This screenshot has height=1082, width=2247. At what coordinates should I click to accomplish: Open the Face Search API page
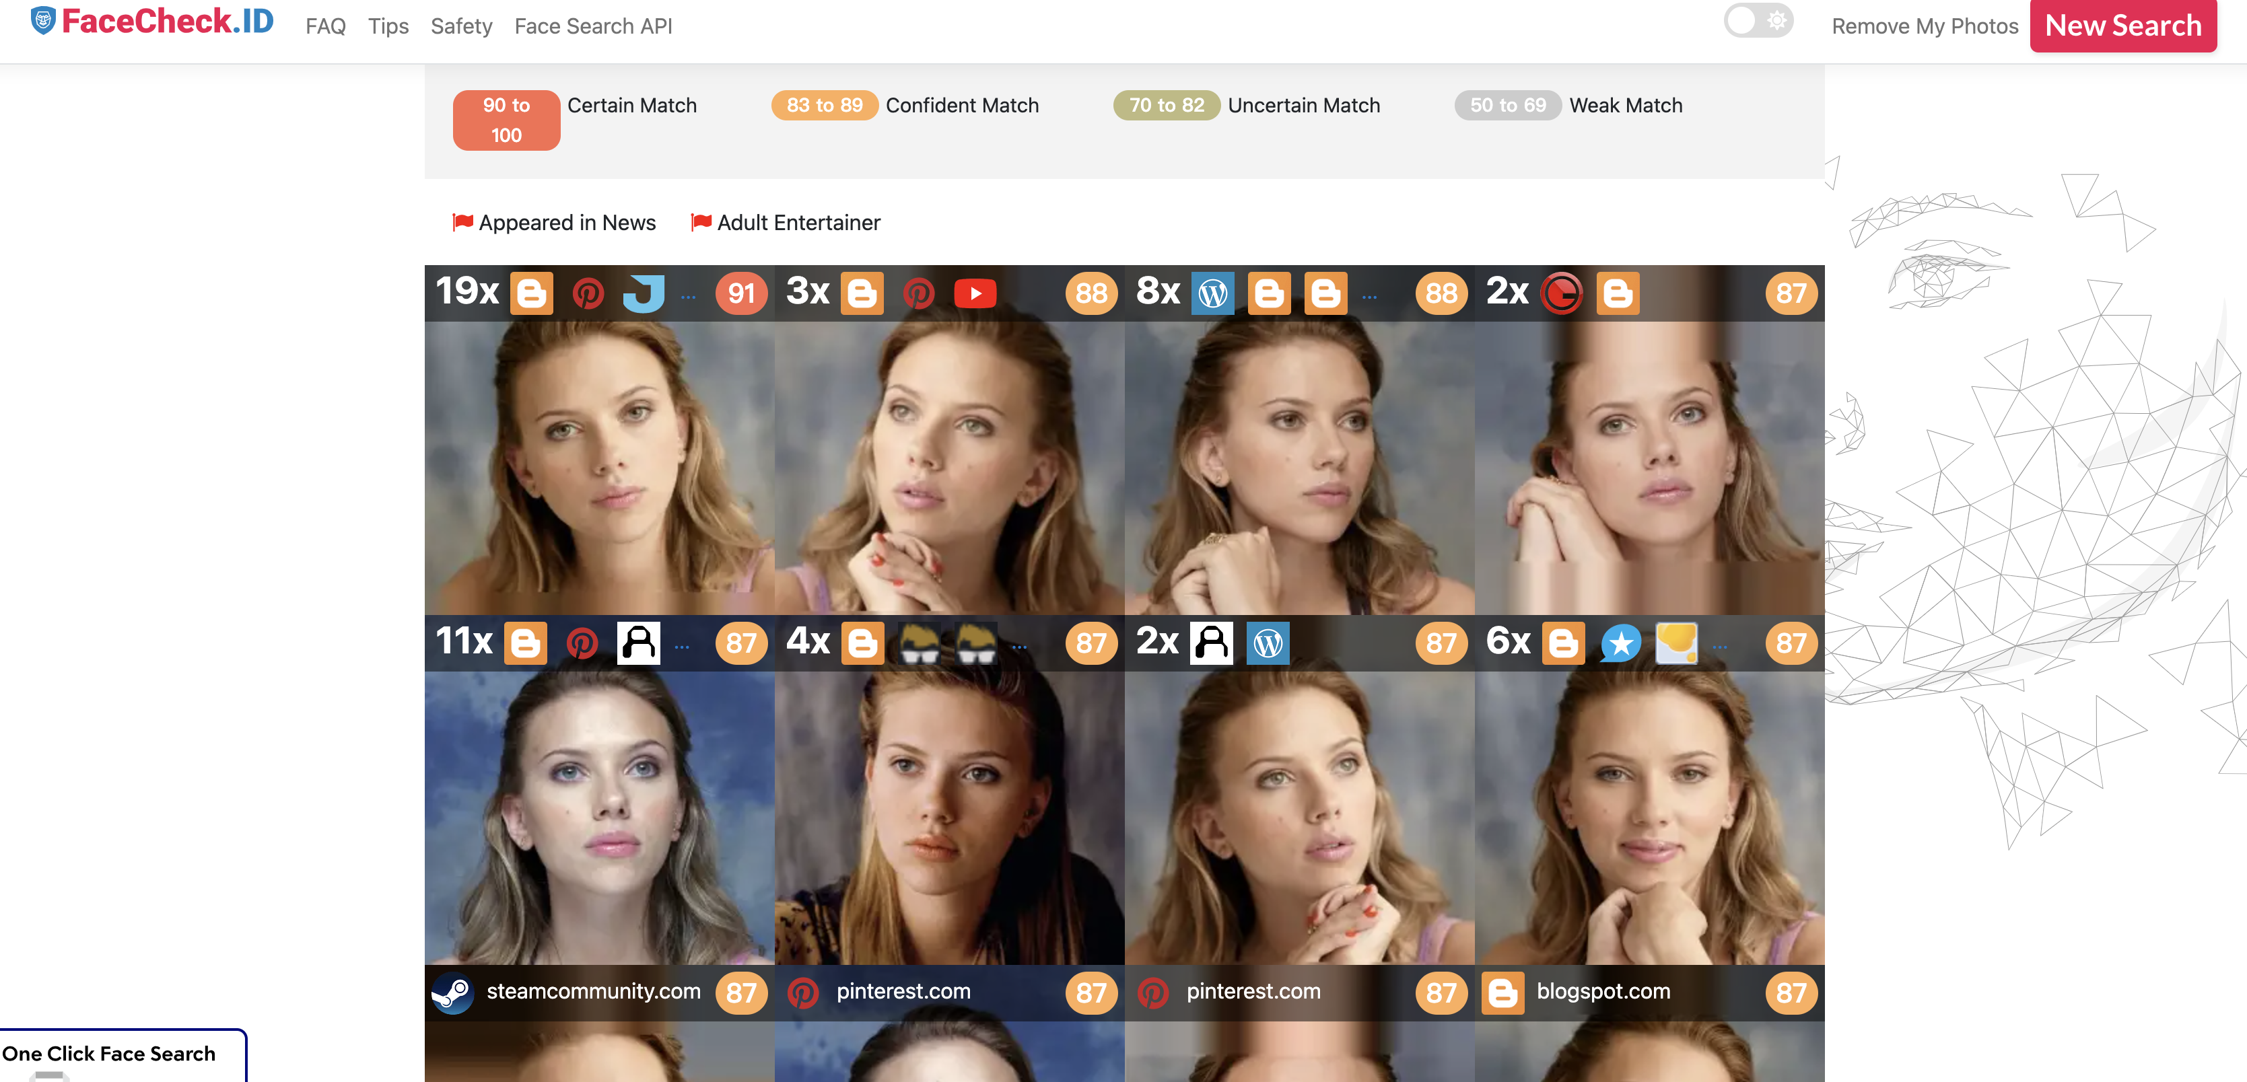tap(593, 26)
